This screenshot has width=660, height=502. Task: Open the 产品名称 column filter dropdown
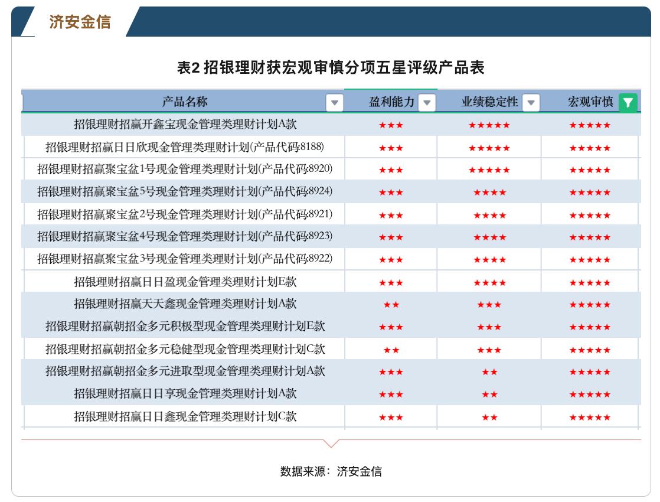(x=334, y=103)
